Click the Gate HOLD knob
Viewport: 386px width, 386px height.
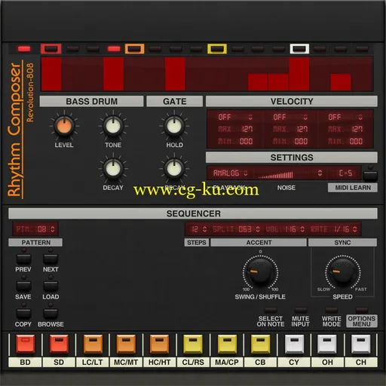(x=174, y=126)
